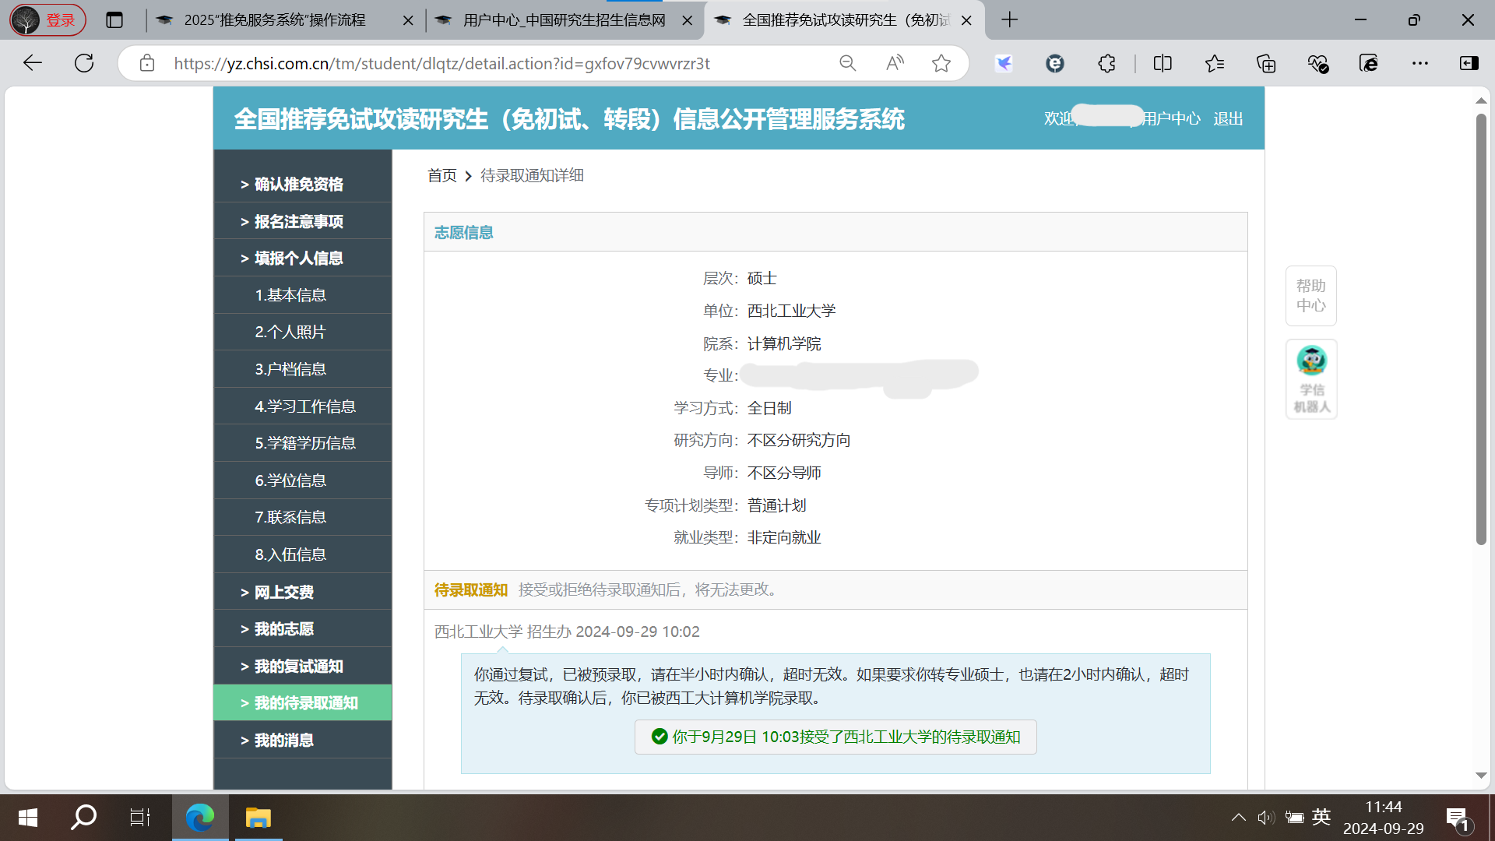The image size is (1495, 841).
Task: Reload the page with refresh icon
Action: [x=84, y=63]
